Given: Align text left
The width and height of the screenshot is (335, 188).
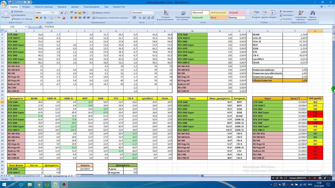Looking at the screenshot, I should tap(72, 18).
